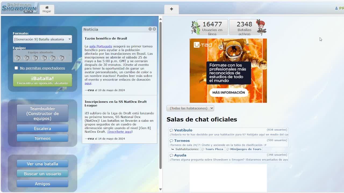Click Buscar un usuario button
This screenshot has height=193, width=344.
pos(42,174)
